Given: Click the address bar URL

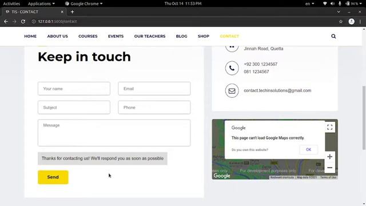Looking at the screenshot, I should point(57,22).
